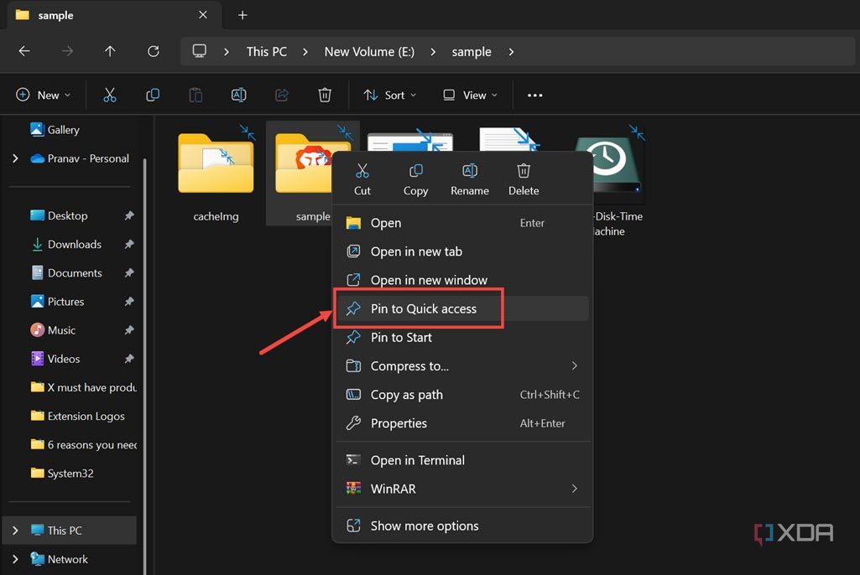
Task: Open the View dropdown menu
Action: coord(470,96)
